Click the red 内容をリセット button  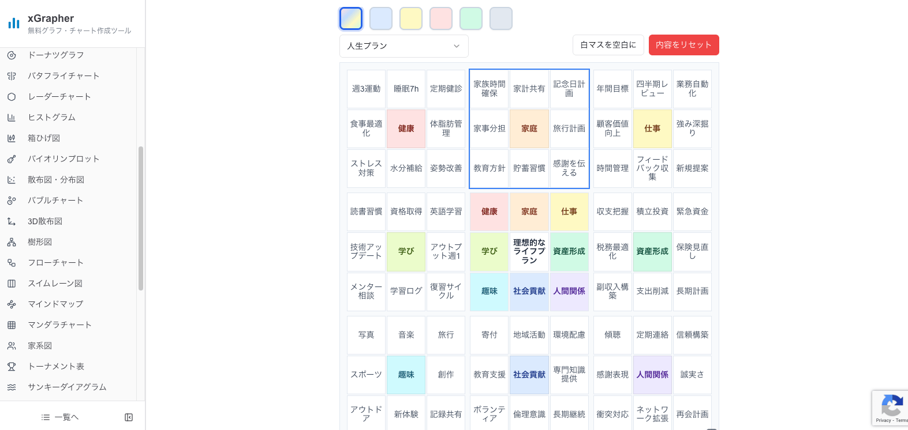click(684, 45)
